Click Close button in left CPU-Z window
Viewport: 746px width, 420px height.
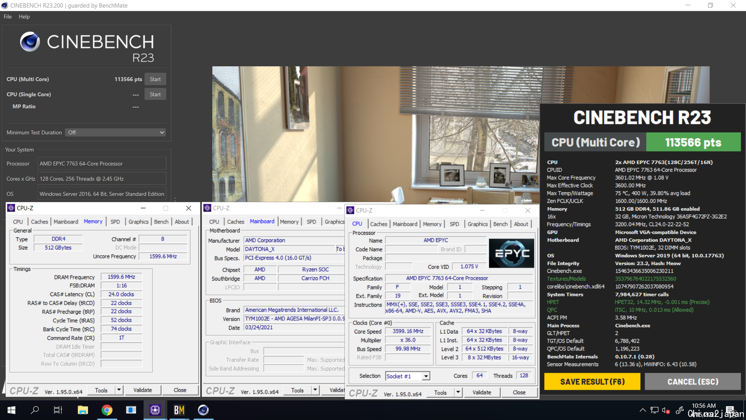pyautogui.click(x=180, y=390)
